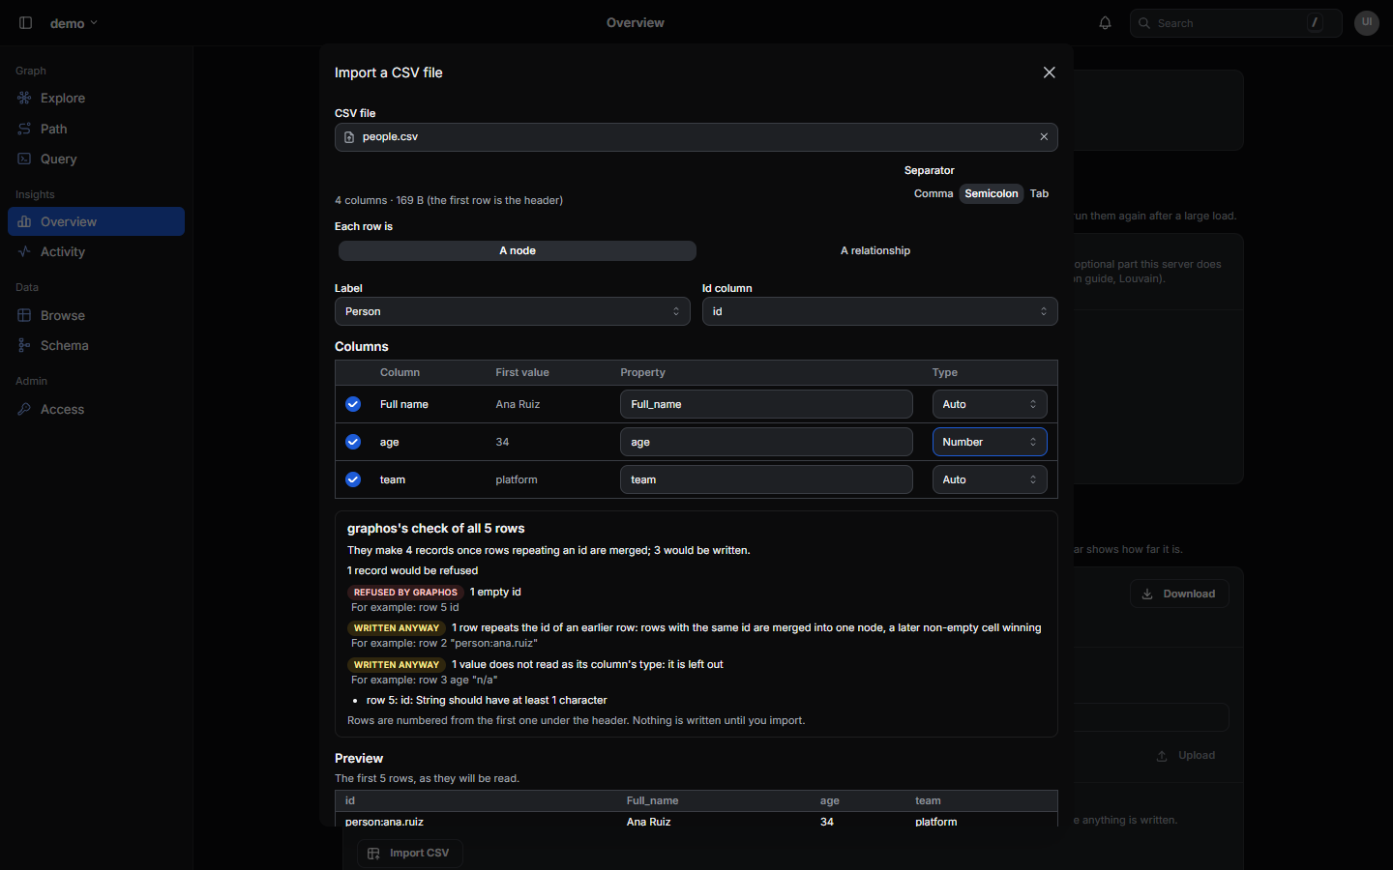Click the user avatar icon
This screenshot has height=870, width=1393.
(1367, 23)
